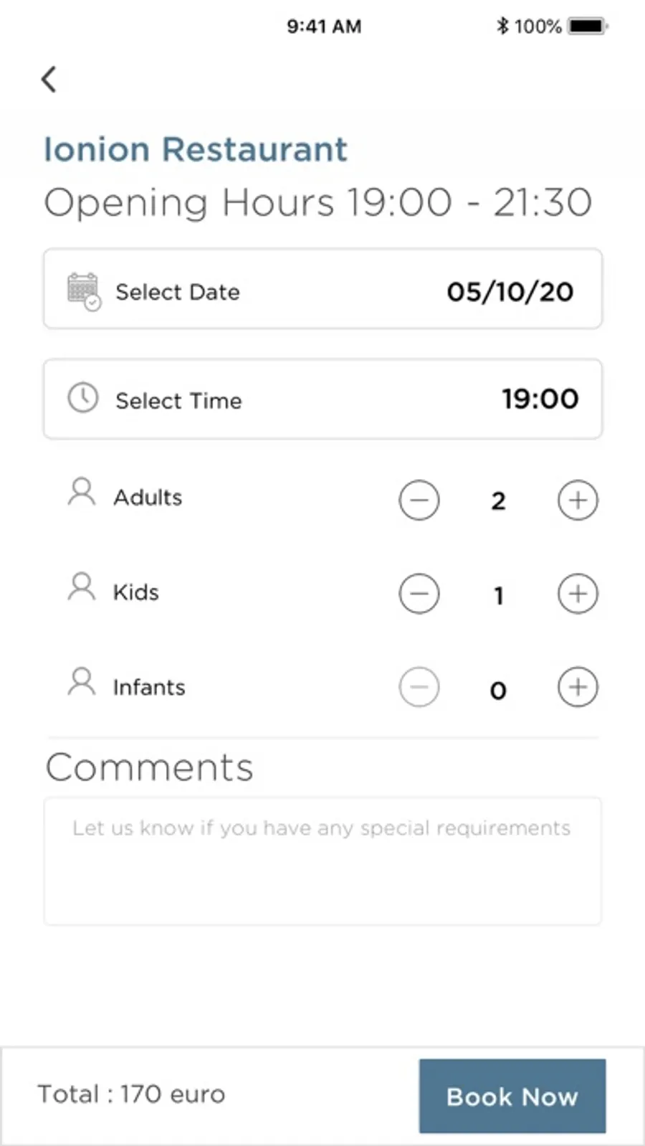Tap the person icon next to Infants
Image resolution: width=645 pixels, height=1146 pixels.
(82, 683)
